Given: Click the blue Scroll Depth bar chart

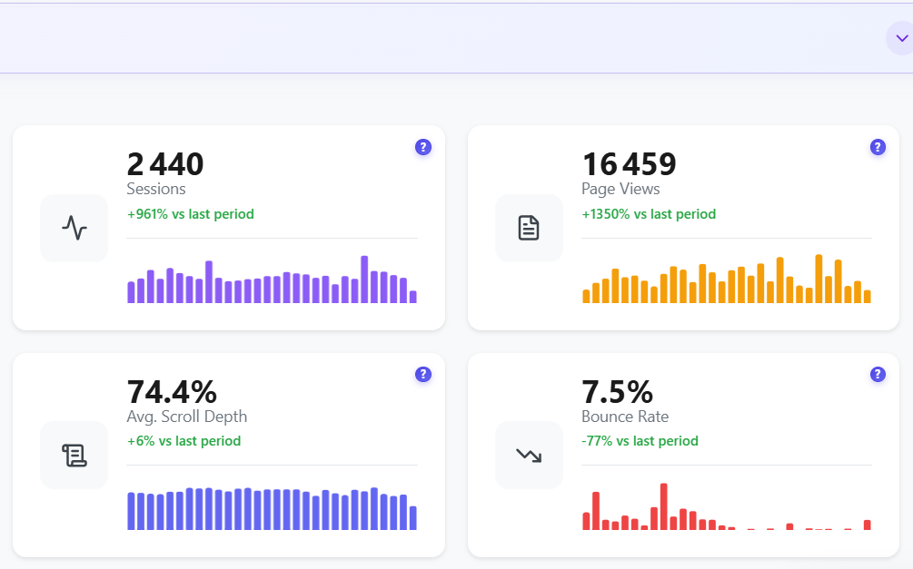Looking at the screenshot, I should pyautogui.click(x=272, y=508).
